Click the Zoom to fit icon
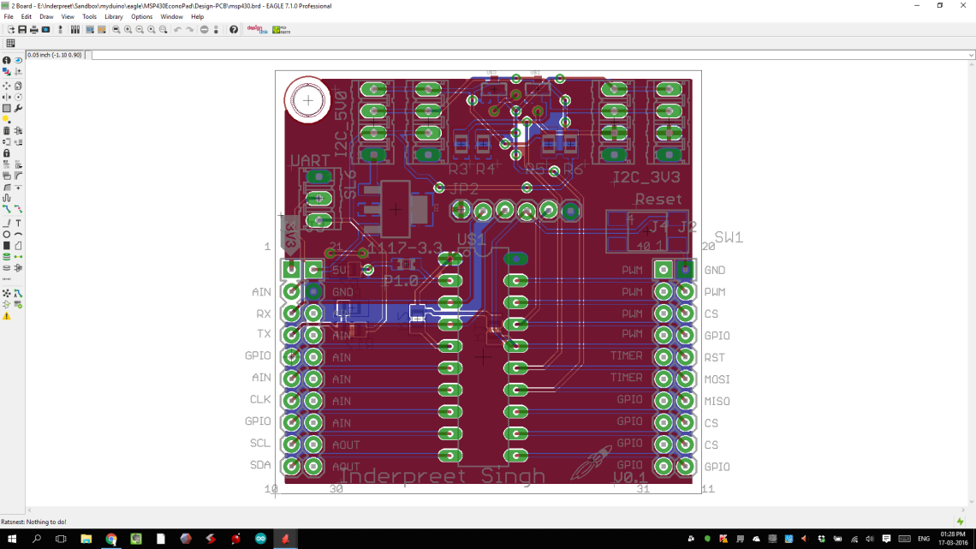Screen dimensions: 976x549 coord(115,28)
